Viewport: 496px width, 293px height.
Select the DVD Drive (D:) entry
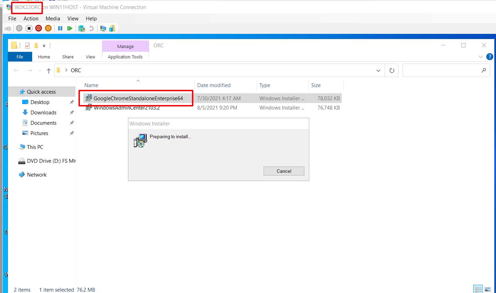[47, 161]
